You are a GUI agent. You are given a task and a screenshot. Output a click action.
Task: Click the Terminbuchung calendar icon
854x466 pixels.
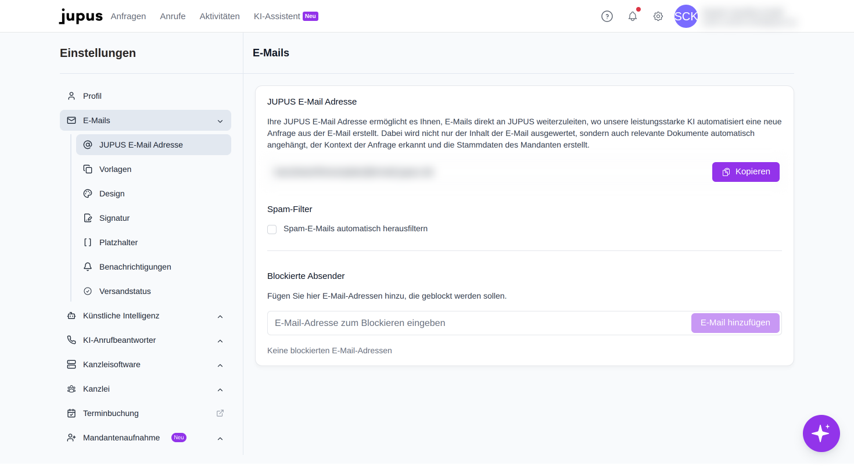pyautogui.click(x=71, y=413)
